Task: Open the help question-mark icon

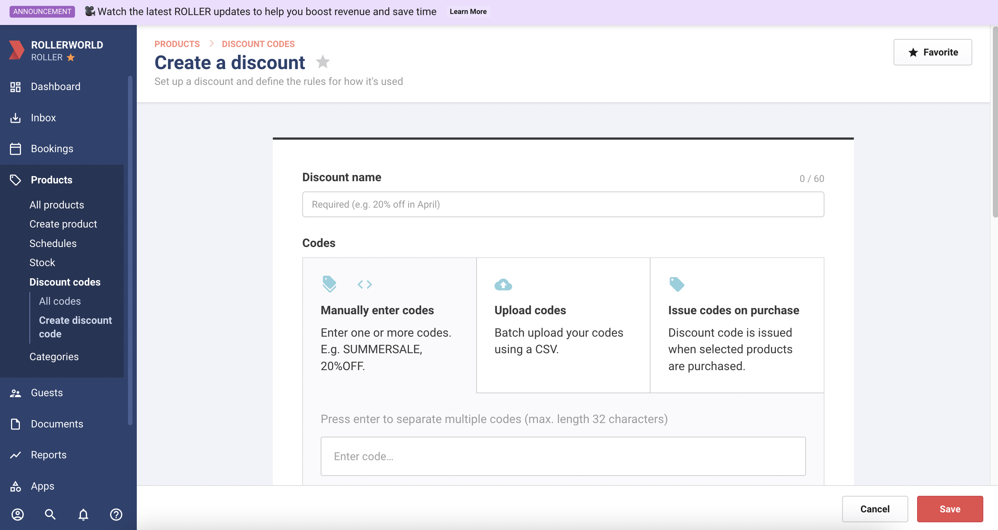Action: pyautogui.click(x=116, y=515)
